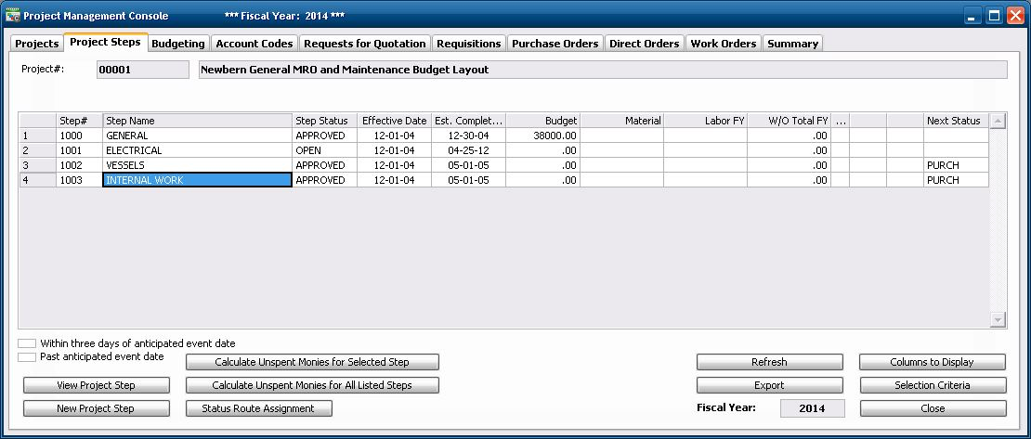Click the 38000.00 budget cell
The width and height of the screenshot is (1031, 439).
point(543,136)
